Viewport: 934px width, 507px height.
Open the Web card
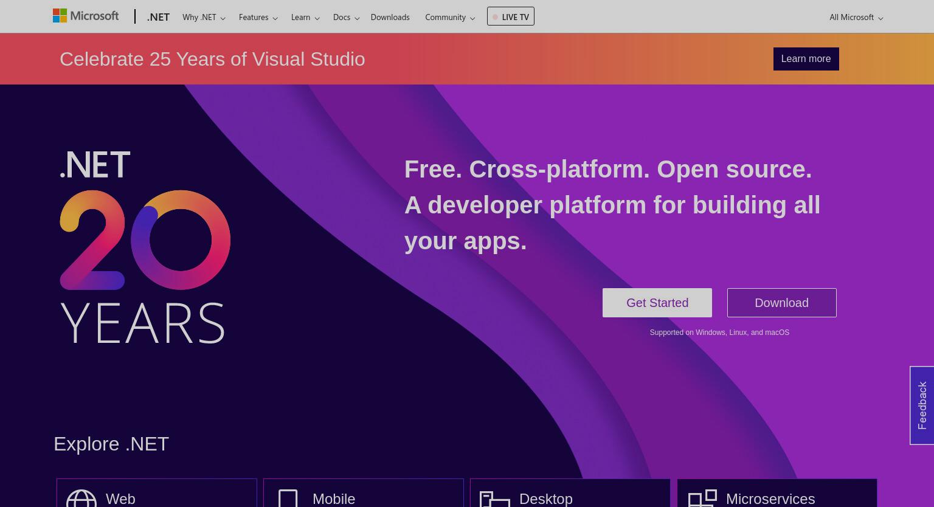click(x=157, y=493)
